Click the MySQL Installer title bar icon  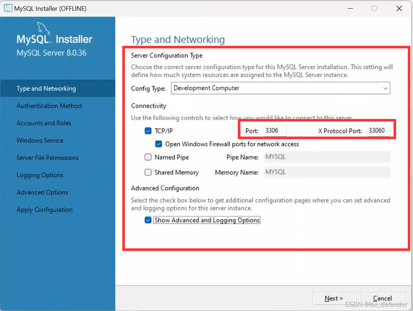[8, 8]
